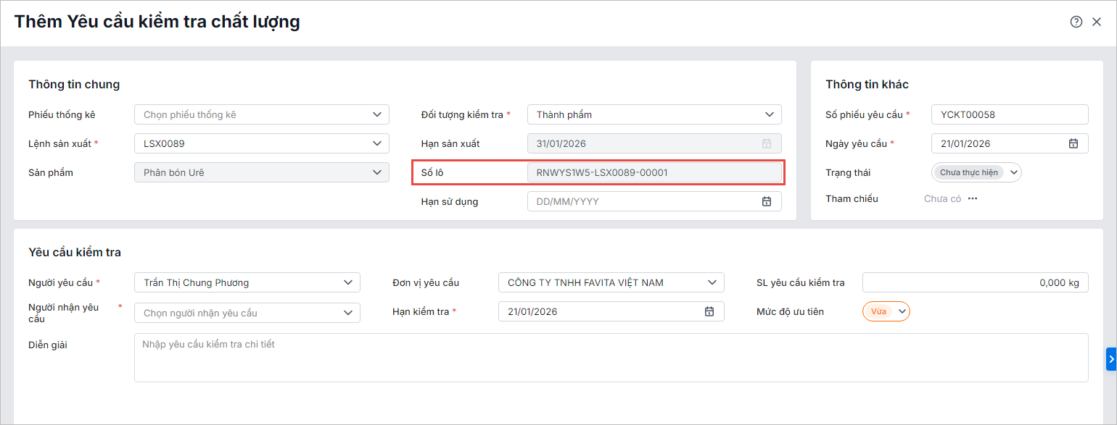
Task: Click the Diễn giải text area
Action: pyautogui.click(x=611, y=358)
